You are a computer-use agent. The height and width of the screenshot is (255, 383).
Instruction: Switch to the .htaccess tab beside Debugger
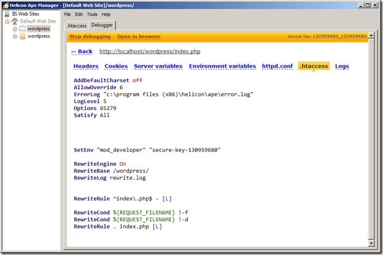pos(76,26)
